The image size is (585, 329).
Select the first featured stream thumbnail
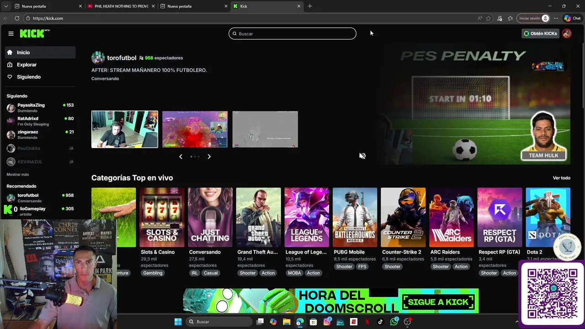coord(125,129)
